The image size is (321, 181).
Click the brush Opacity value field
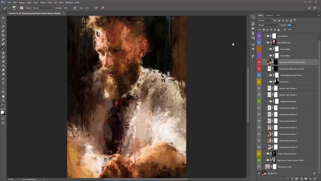[x=66, y=8]
